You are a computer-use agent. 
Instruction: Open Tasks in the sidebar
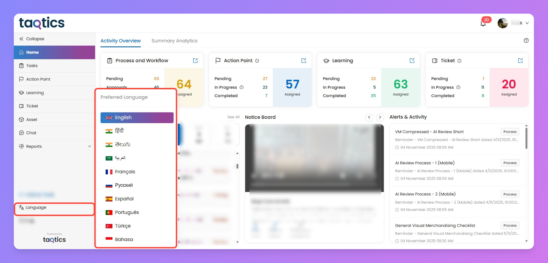pyautogui.click(x=55, y=66)
